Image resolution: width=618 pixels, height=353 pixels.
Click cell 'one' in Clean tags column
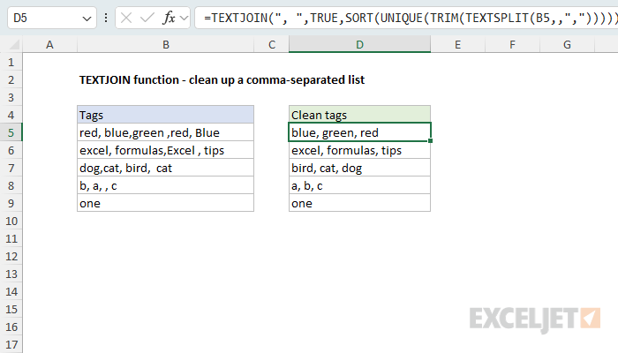click(359, 203)
